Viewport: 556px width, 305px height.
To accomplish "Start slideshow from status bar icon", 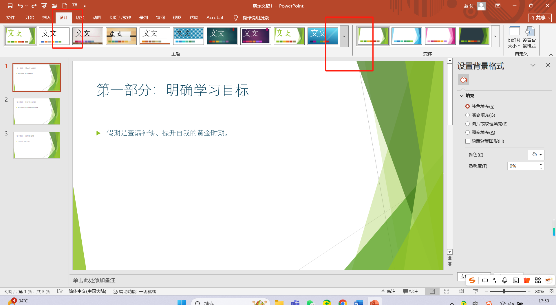I will point(475,291).
